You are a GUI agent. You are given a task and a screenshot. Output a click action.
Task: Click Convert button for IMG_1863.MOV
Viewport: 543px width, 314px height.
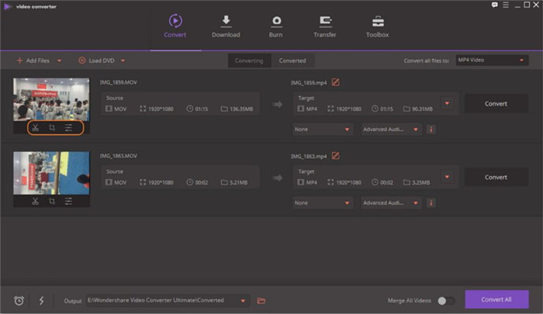pos(496,177)
